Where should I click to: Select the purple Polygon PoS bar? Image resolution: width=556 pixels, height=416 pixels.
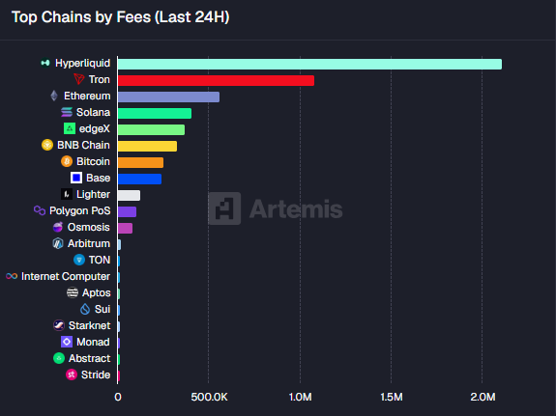coord(127,211)
